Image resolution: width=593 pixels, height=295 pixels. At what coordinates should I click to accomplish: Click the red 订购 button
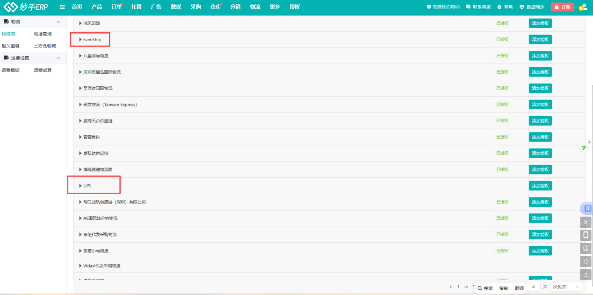point(562,7)
